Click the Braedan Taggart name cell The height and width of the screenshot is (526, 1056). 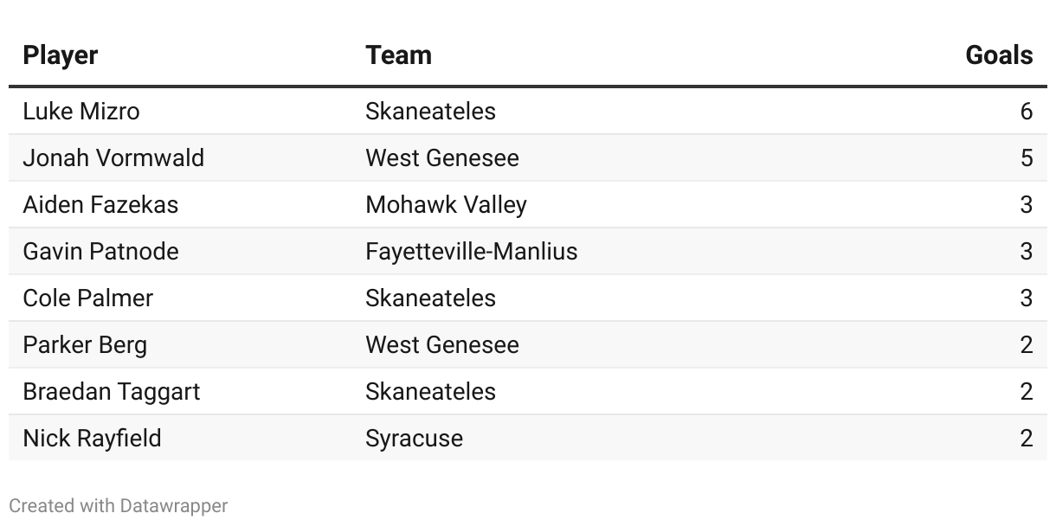coord(111,392)
